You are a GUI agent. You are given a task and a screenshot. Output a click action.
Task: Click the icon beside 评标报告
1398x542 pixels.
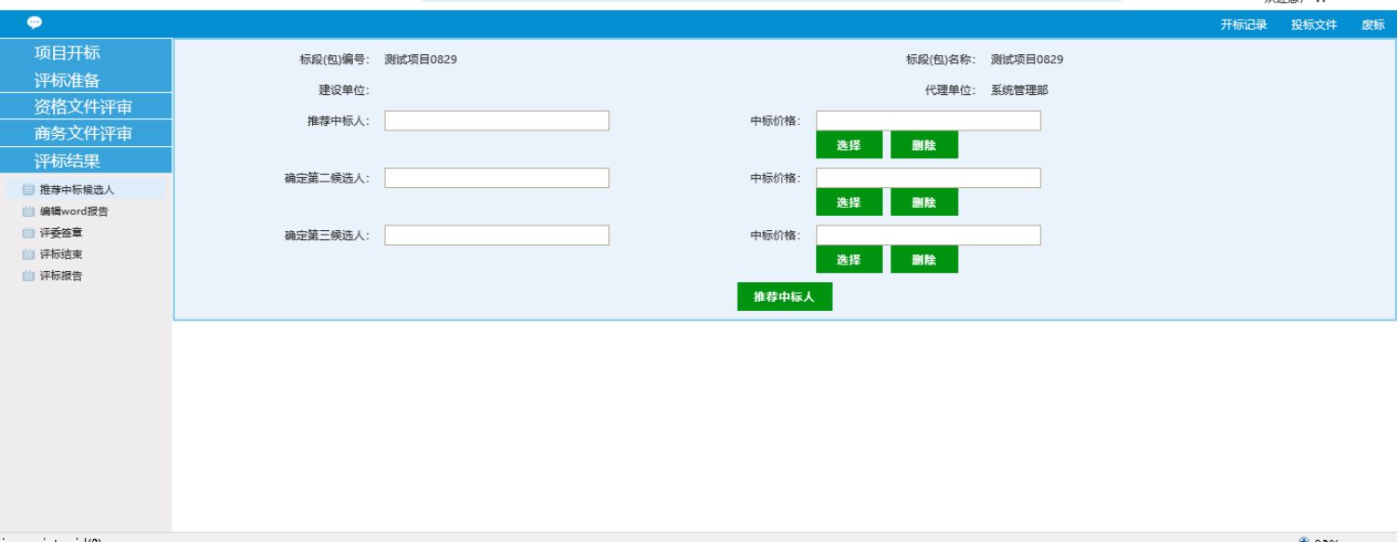28,276
